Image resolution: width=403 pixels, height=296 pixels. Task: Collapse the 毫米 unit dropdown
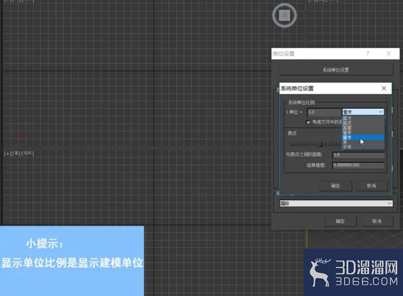363,112
